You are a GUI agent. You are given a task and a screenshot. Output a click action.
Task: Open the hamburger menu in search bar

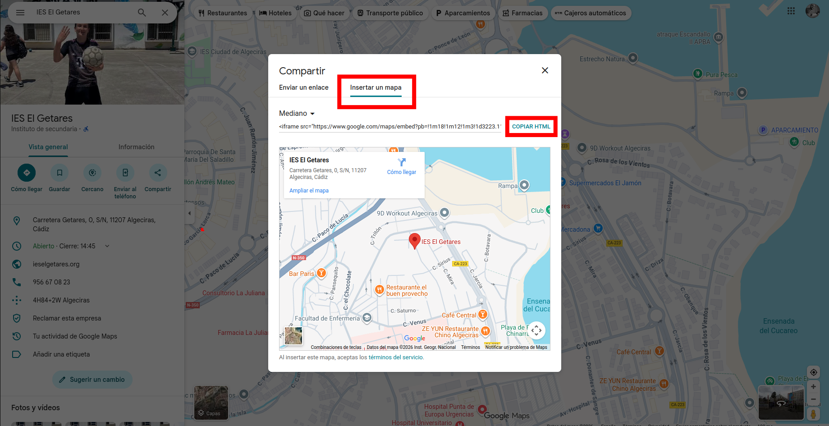(x=20, y=13)
